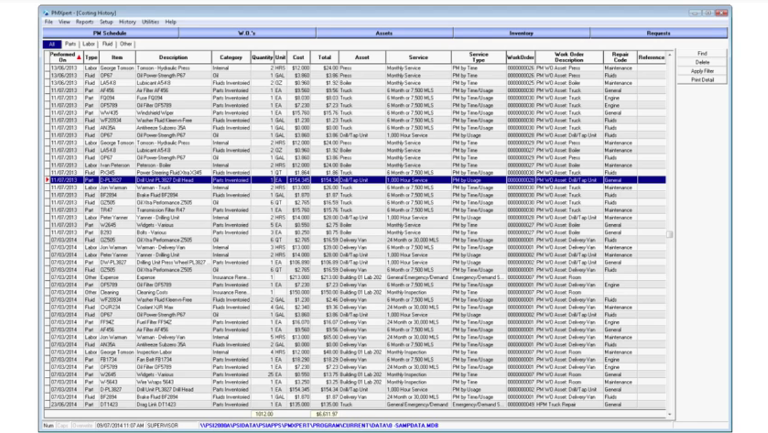This screenshot has width=768, height=433.
Task: Sort by the Service Type column header
Action: point(479,57)
